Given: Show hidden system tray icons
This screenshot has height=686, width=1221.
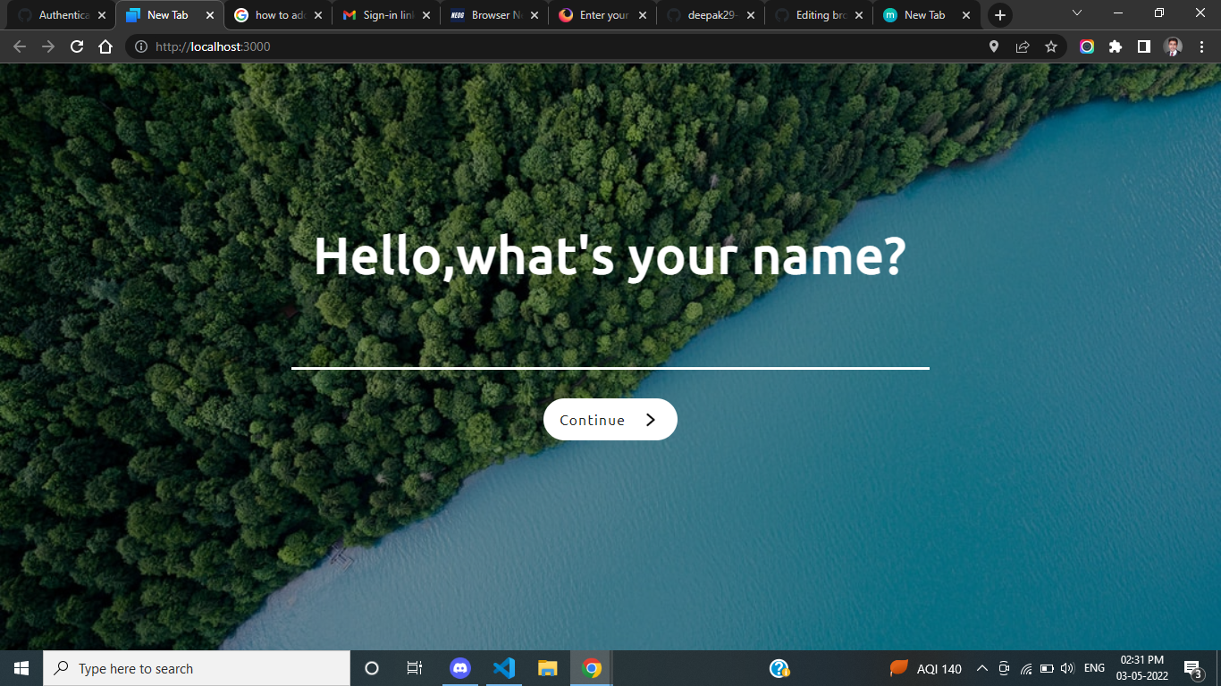Looking at the screenshot, I should (981, 668).
